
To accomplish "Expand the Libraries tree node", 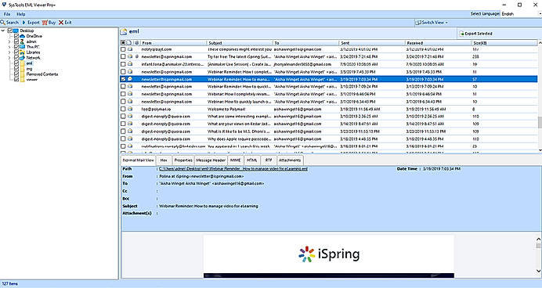I will [x=9, y=52].
